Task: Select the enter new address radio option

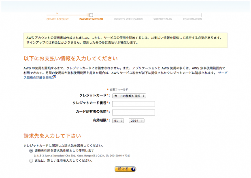Action: coord(31,161)
